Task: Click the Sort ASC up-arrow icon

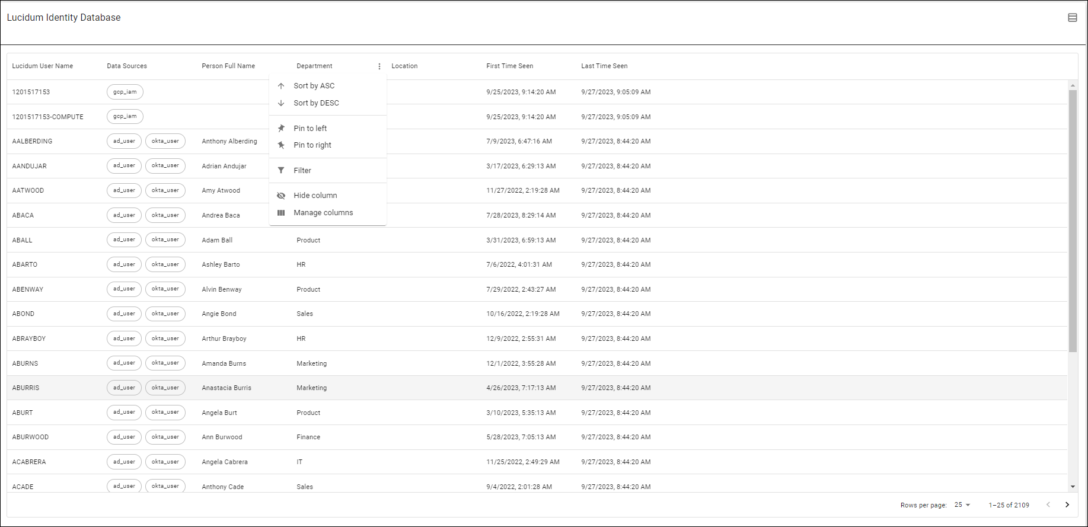Action: click(x=281, y=86)
